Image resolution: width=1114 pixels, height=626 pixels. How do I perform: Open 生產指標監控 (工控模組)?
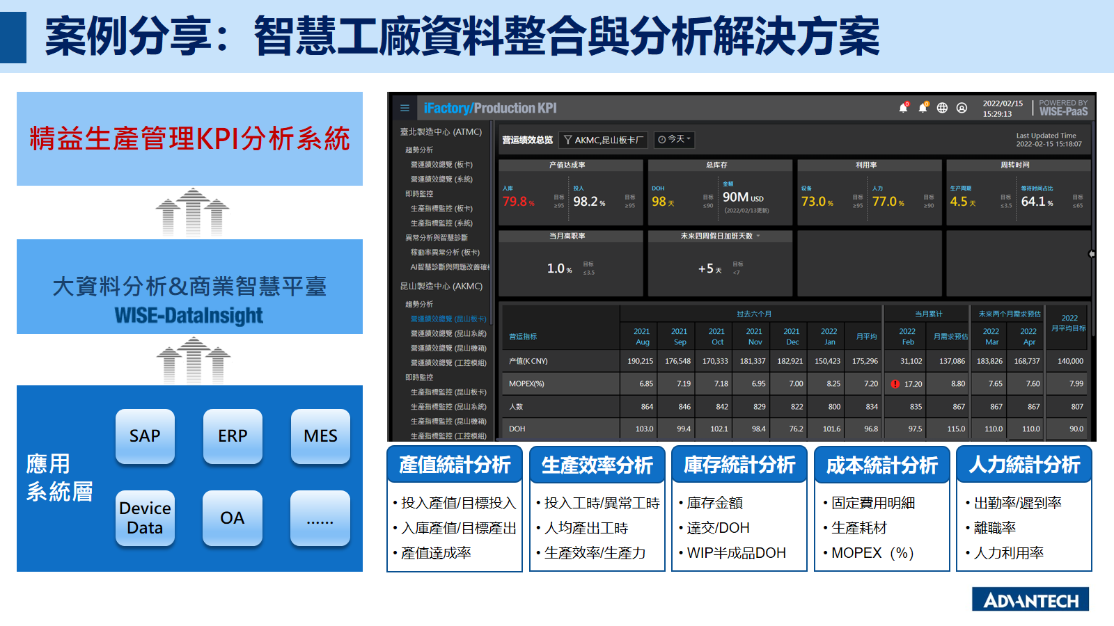click(x=448, y=436)
